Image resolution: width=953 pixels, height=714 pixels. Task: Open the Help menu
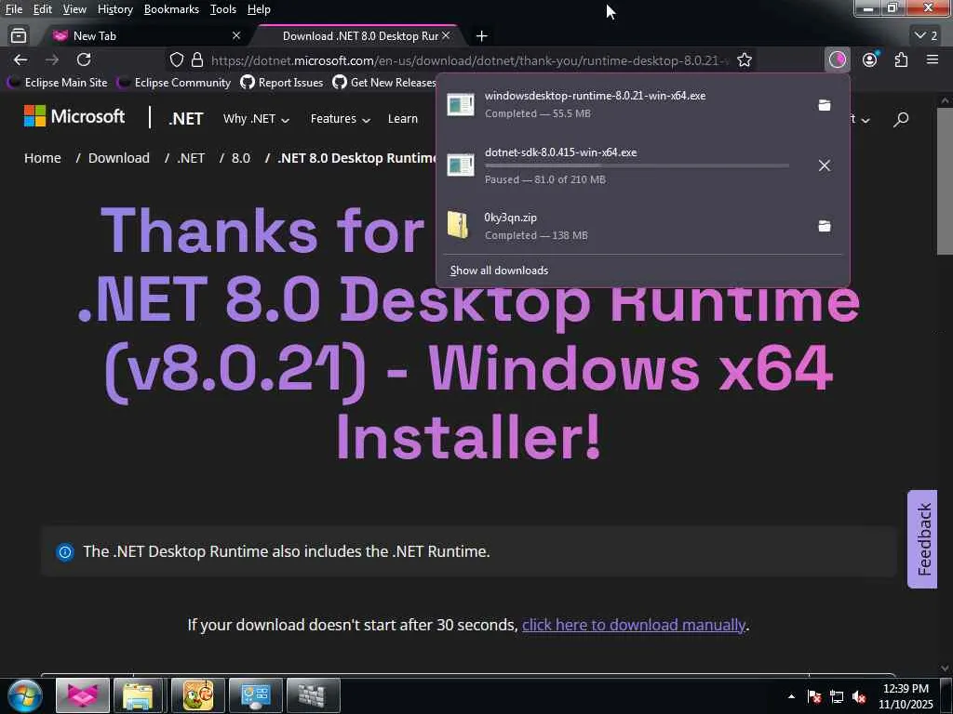(x=259, y=9)
